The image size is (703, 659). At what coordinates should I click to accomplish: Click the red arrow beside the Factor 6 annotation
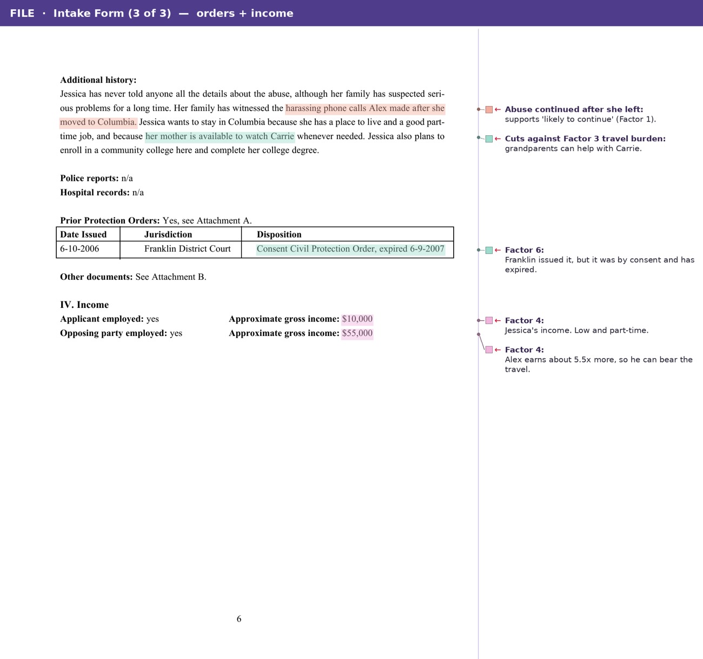(498, 250)
